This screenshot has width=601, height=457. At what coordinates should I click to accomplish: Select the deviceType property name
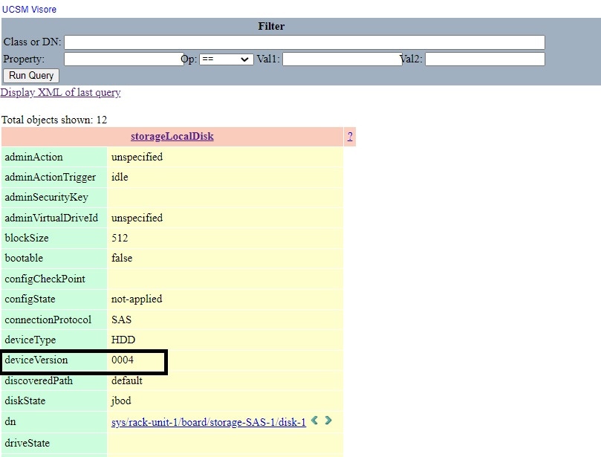[x=30, y=340]
